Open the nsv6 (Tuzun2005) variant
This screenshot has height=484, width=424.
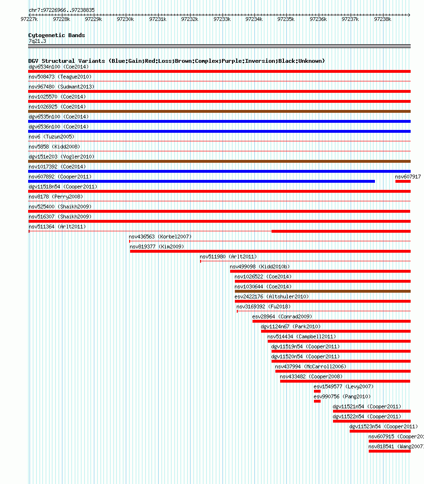point(51,137)
